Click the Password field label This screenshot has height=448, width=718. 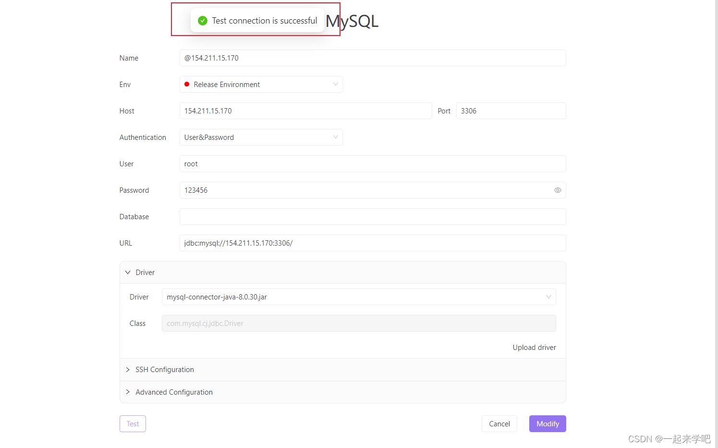click(134, 190)
